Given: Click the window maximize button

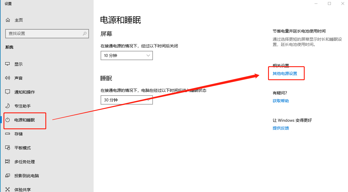Looking at the screenshot, I should coord(329,4).
